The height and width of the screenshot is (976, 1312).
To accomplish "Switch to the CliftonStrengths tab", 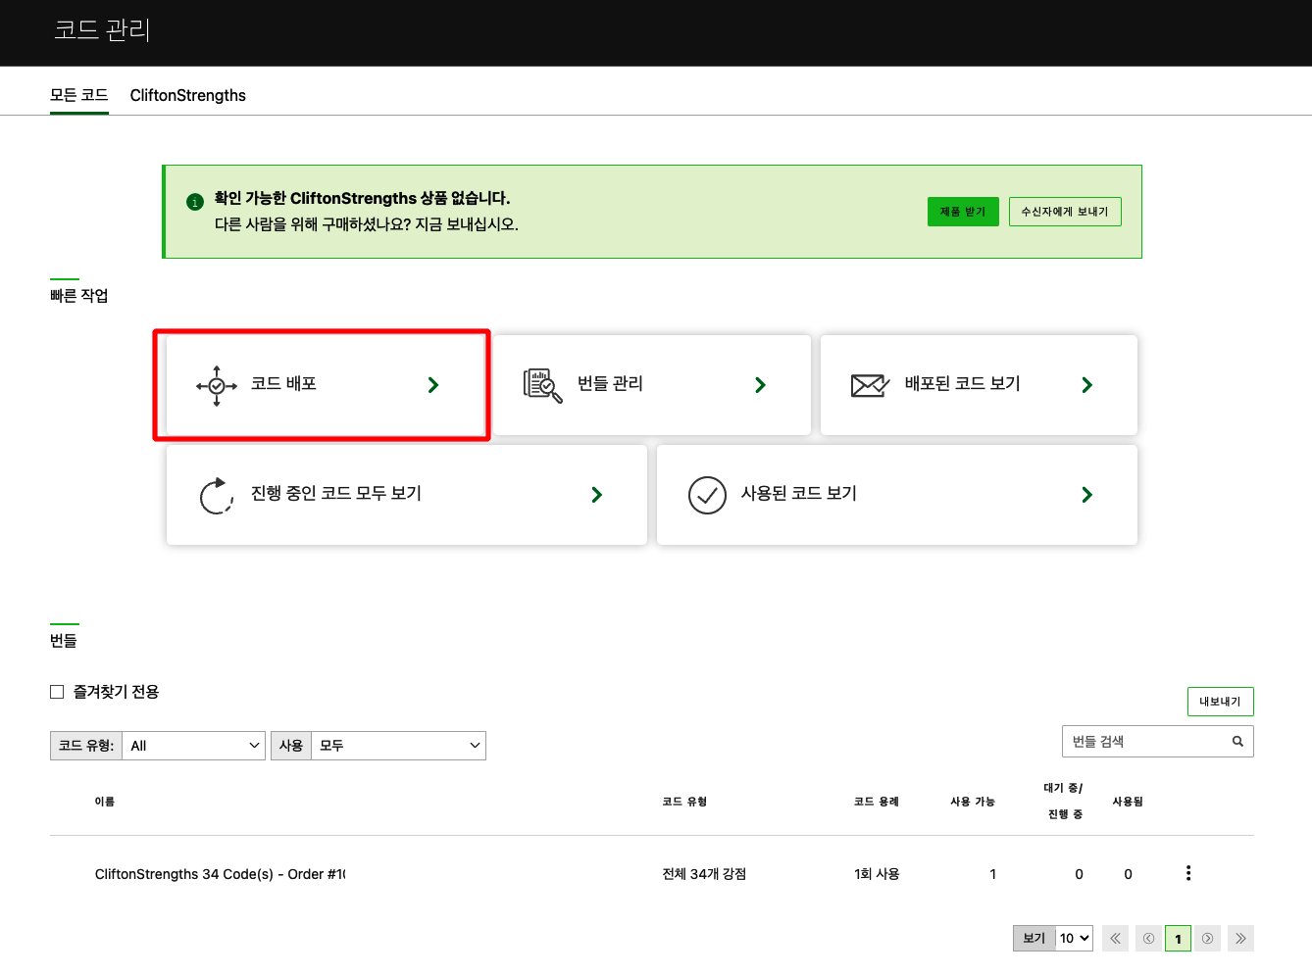I will coord(188,95).
